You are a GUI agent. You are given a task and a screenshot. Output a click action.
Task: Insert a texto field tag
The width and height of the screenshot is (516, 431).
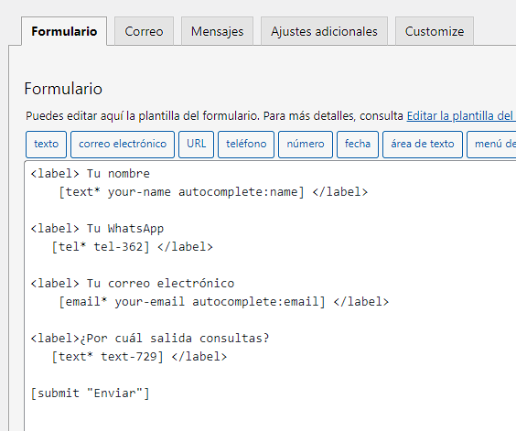46,145
